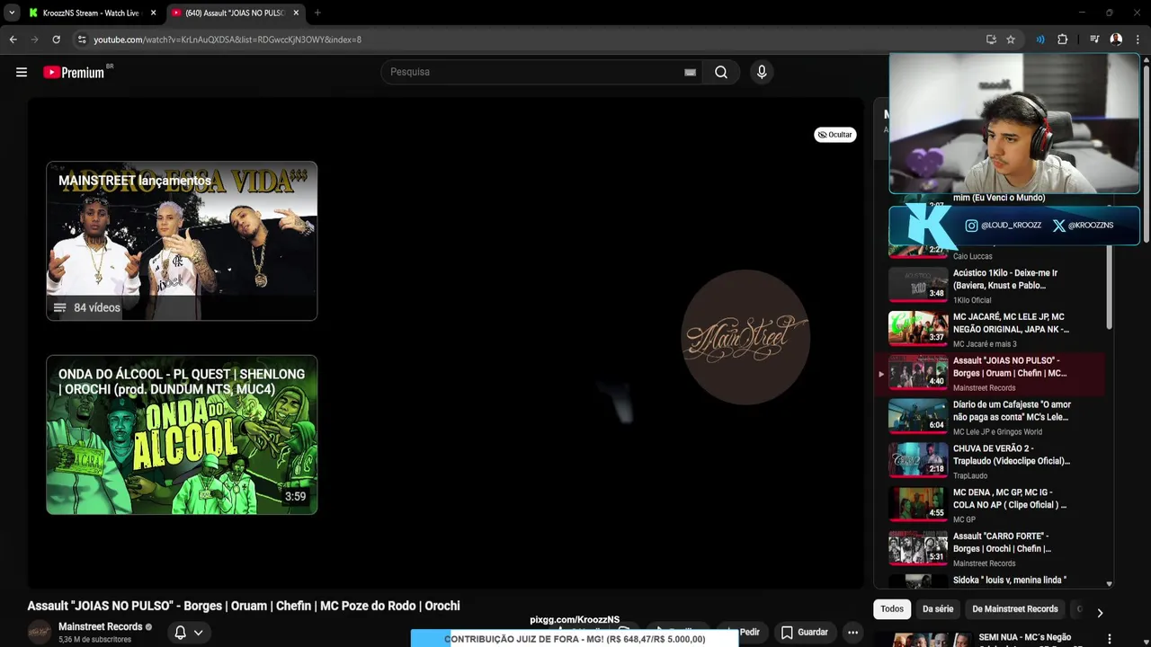Hide end-screen cards with Ocultar
1151x647 pixels.
tap(834, 135)
